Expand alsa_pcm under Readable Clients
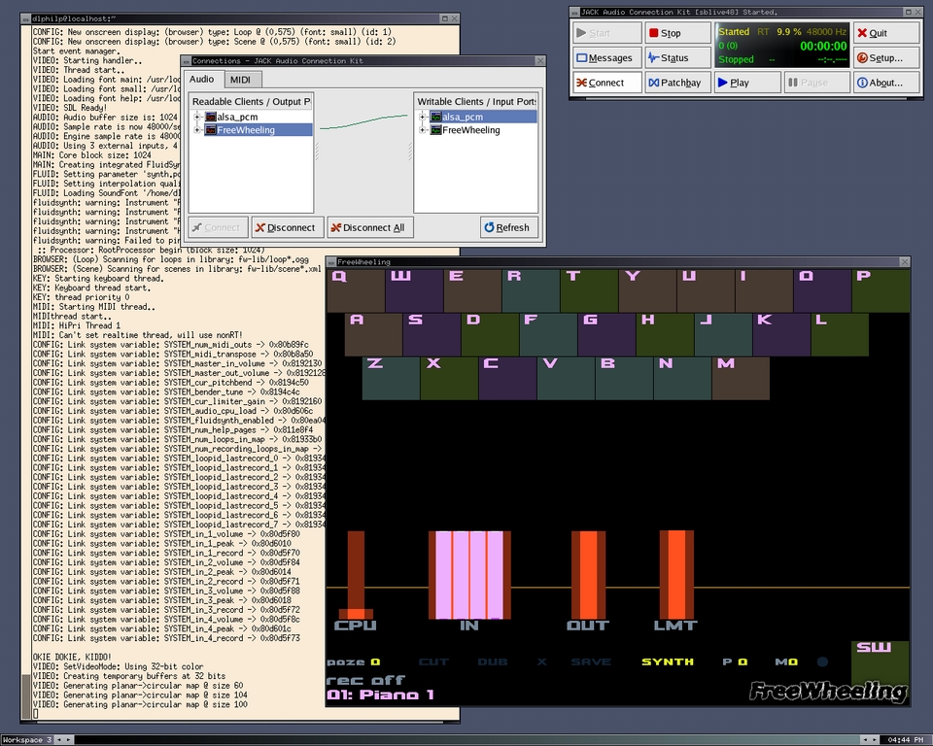The height and width of the screenshot is (746, 933). tap(197, 117)
